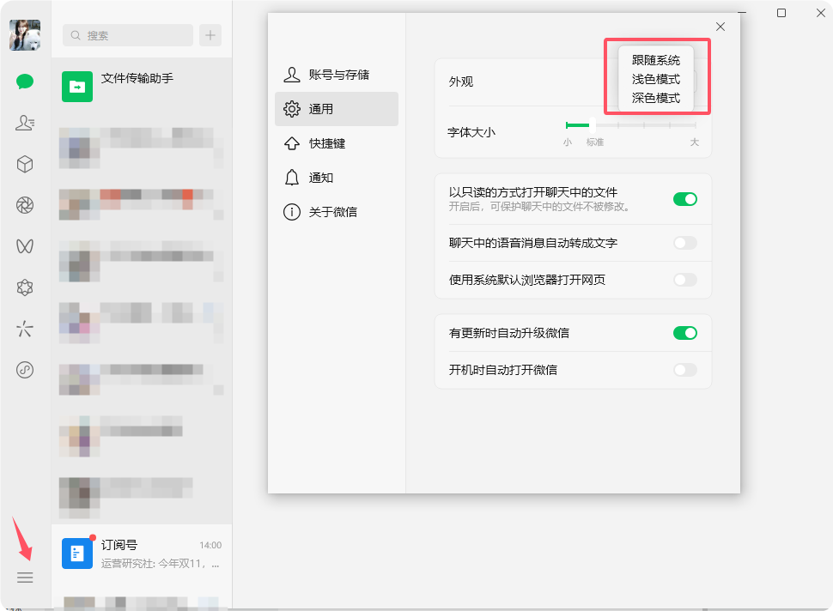833x611 pixels.
Task: Open the Search spark icon in the sidebar
Action: 25,329
